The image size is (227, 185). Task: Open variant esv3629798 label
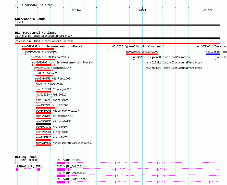pyautogui.click(x=62, y=62)
